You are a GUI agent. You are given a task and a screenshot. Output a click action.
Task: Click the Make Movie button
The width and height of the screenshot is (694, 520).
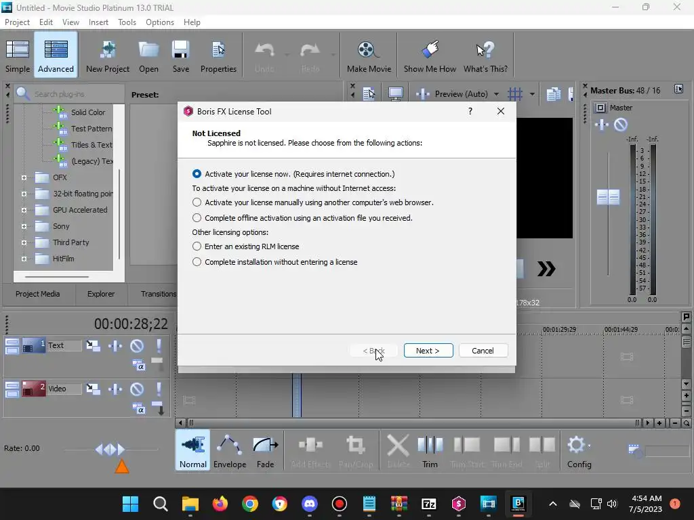(x=369, y=56)
